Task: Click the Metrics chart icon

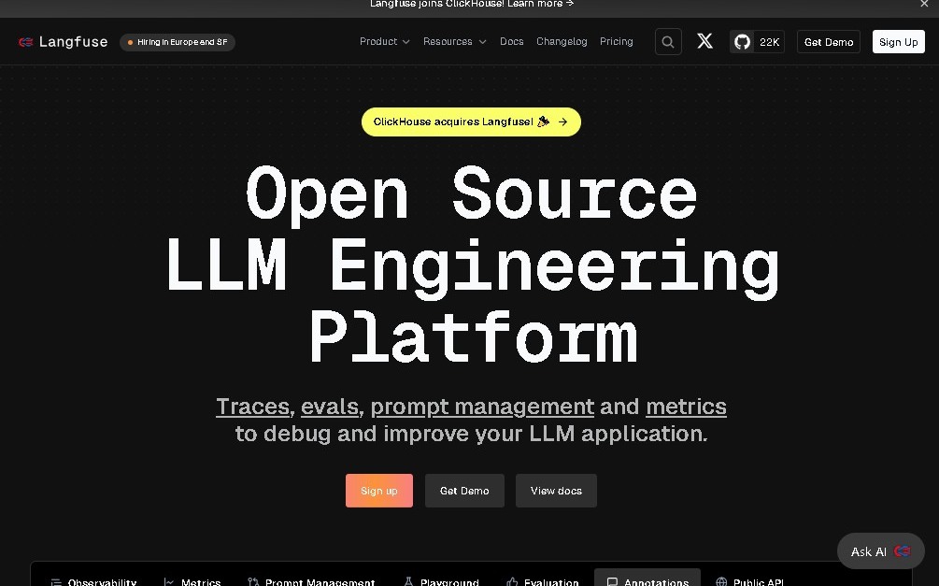Action: point(167,581)
